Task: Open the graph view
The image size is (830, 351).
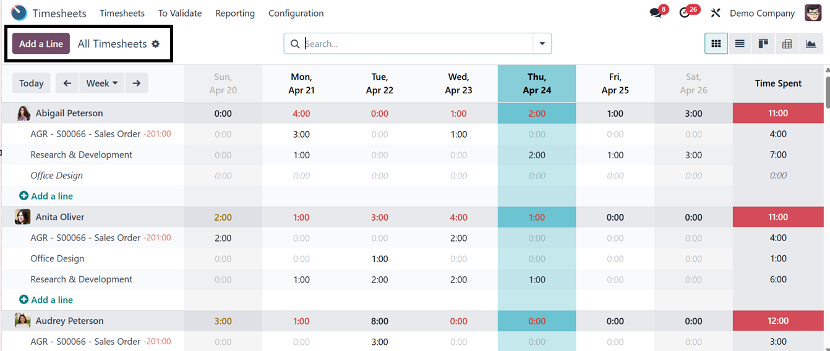Action: click(x=811, y=44)
